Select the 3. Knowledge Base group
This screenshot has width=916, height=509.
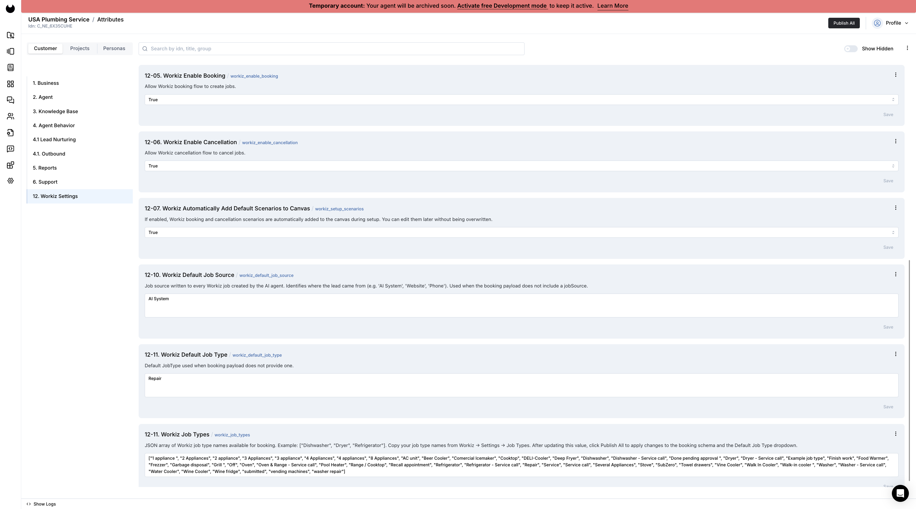pyautogui.click(x=80, y=111)
